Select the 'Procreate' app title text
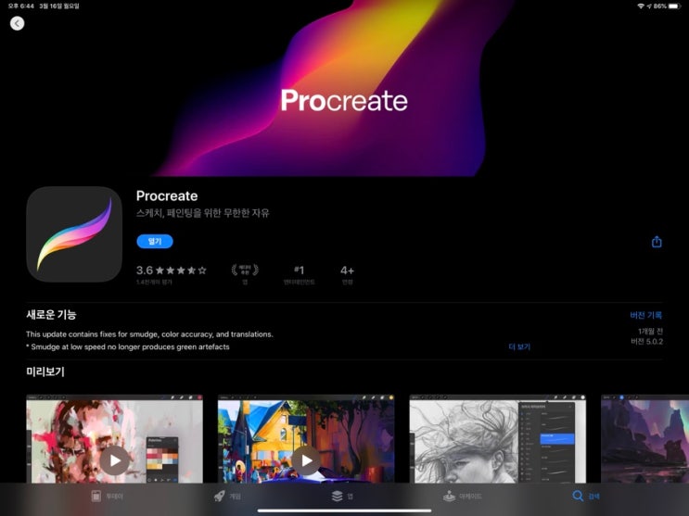Image resolution: width=689 pixels, height=516 pixels. click(167, 195)
